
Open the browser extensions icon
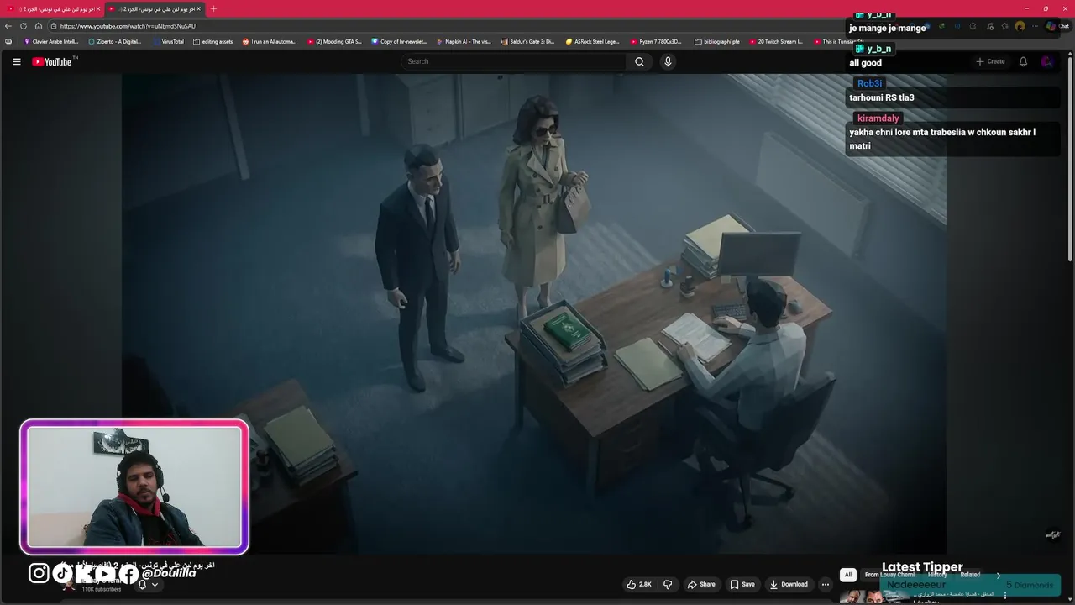[973, 26]
